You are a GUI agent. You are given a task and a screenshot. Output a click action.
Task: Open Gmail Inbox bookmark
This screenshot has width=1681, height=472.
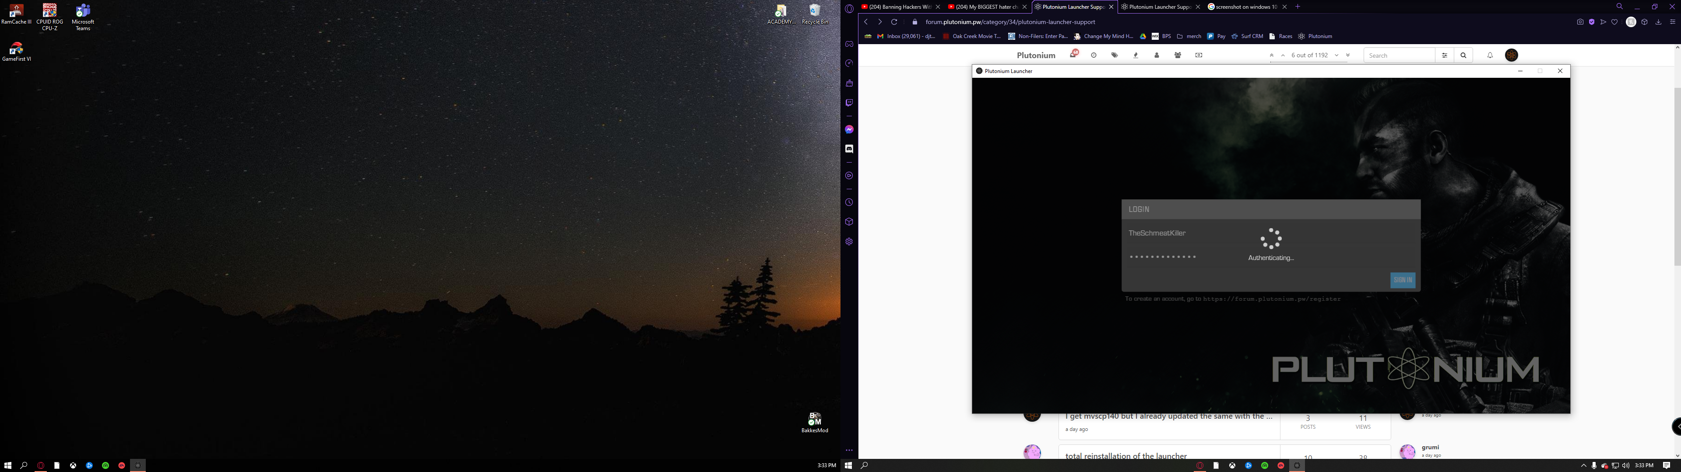tap(907, 37)
